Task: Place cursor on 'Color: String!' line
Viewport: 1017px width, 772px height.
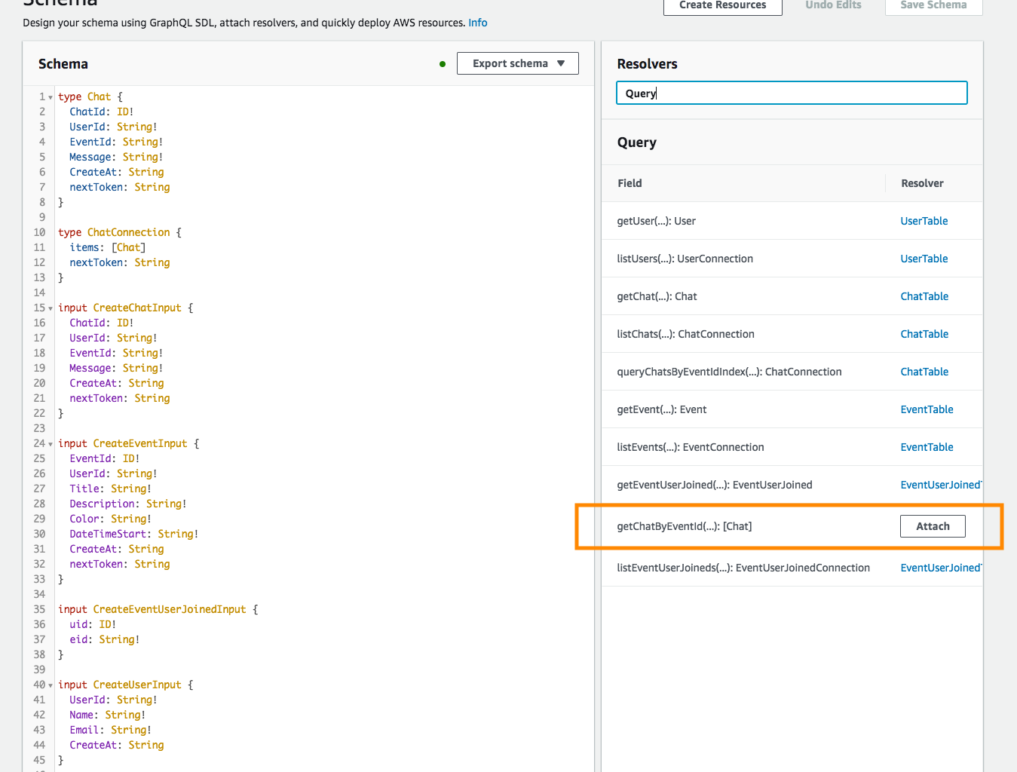Action: click(110, 519)
